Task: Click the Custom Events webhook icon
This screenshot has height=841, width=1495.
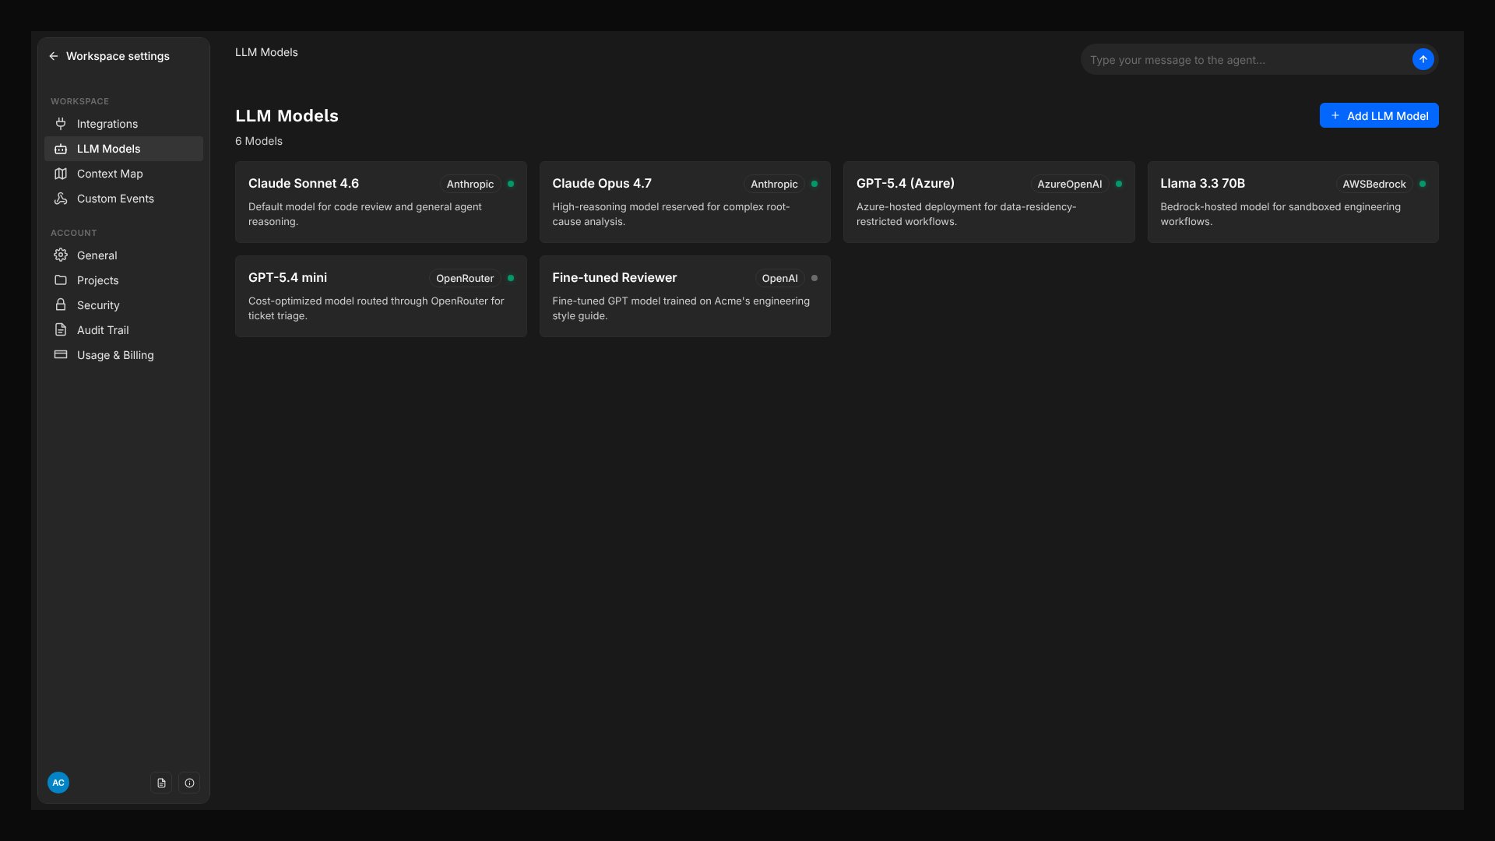Action: [61, 199]
